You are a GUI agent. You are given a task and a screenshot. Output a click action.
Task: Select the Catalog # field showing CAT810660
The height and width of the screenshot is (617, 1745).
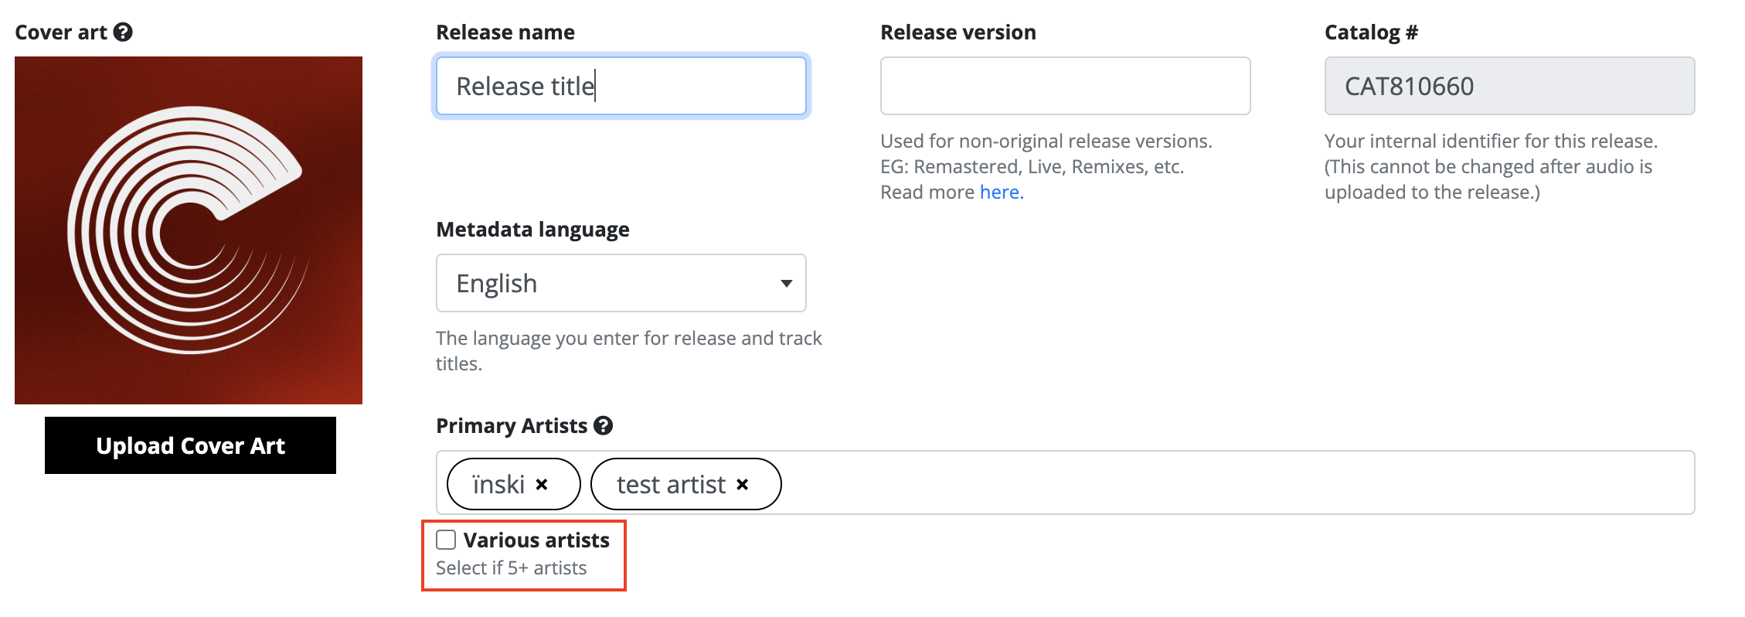point(1510,86)
